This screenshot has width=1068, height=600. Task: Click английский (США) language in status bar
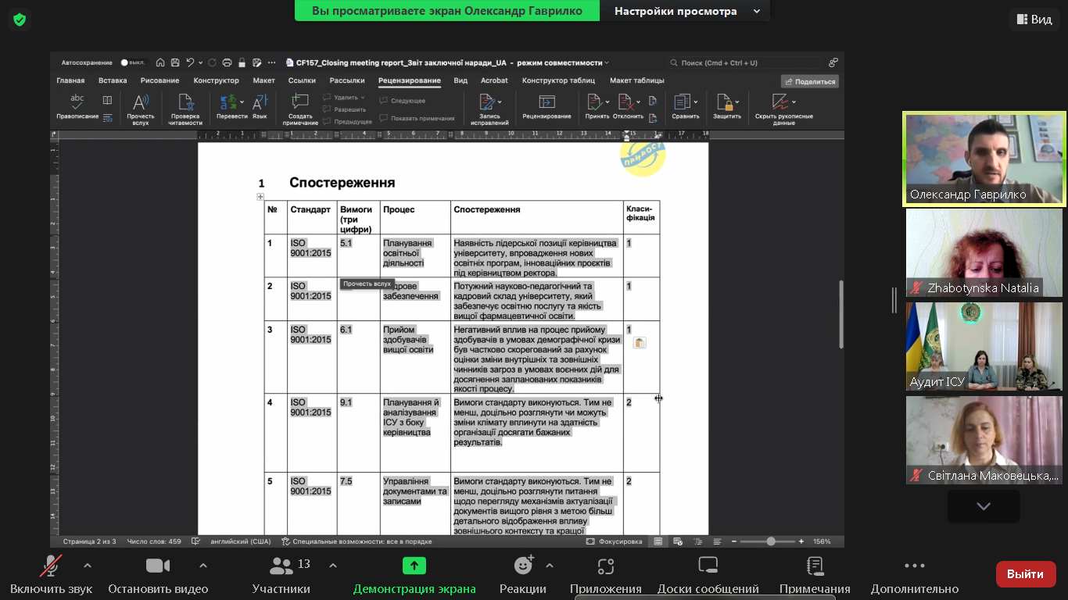coord(240,541)
